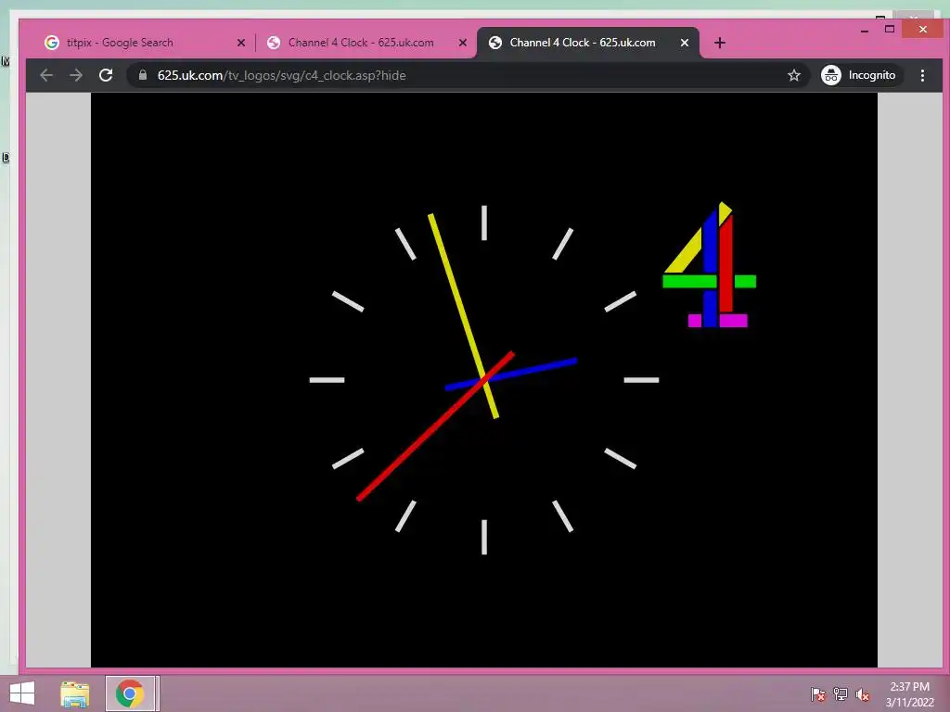Click the colorful Channel 4 logo
Screen dimensions: 950x712
(x=710, y=264)
